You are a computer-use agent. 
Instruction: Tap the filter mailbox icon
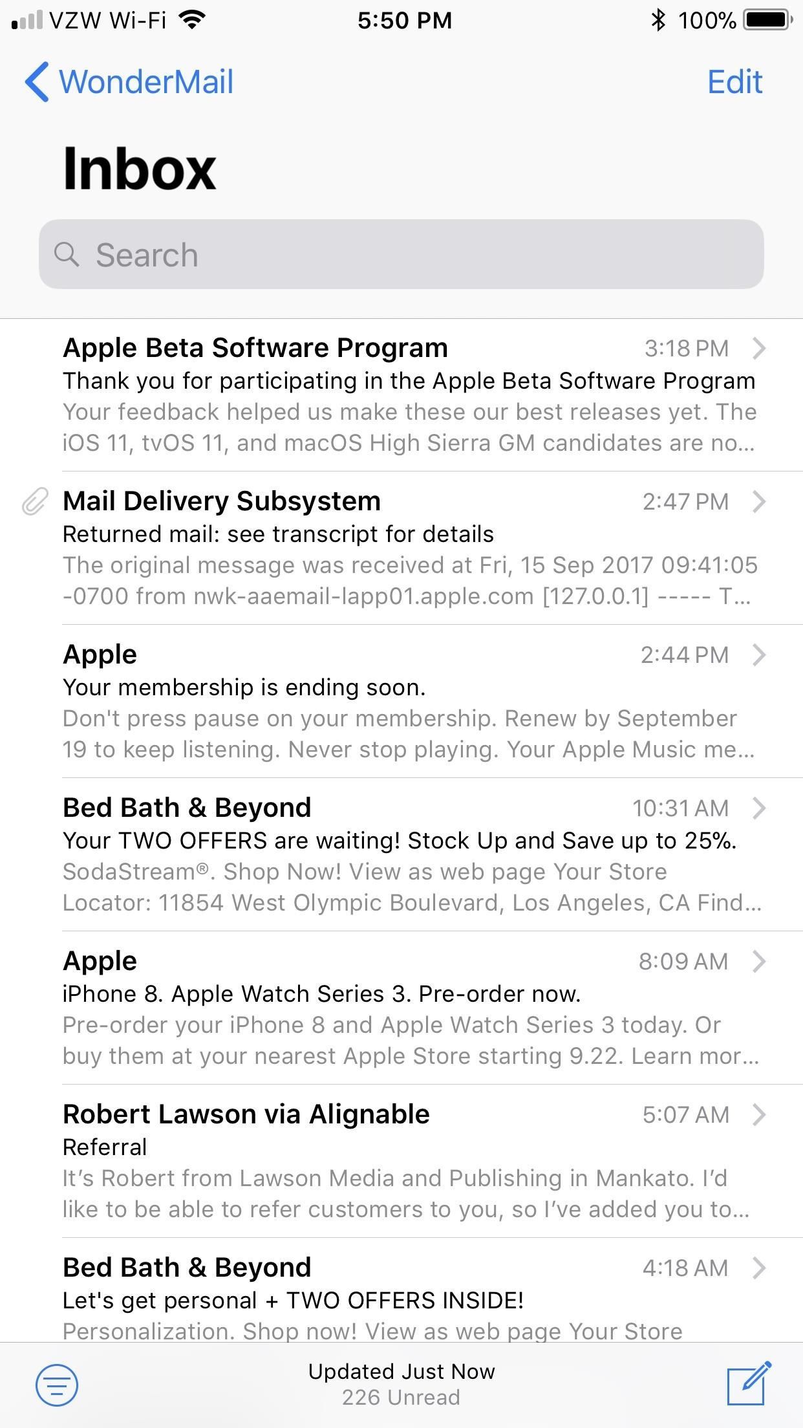pos(57,1385)
